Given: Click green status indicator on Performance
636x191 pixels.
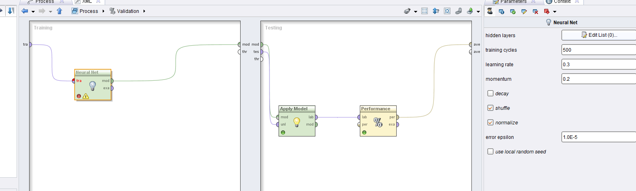Looking at the screenshot, I should tap(364, 132).
